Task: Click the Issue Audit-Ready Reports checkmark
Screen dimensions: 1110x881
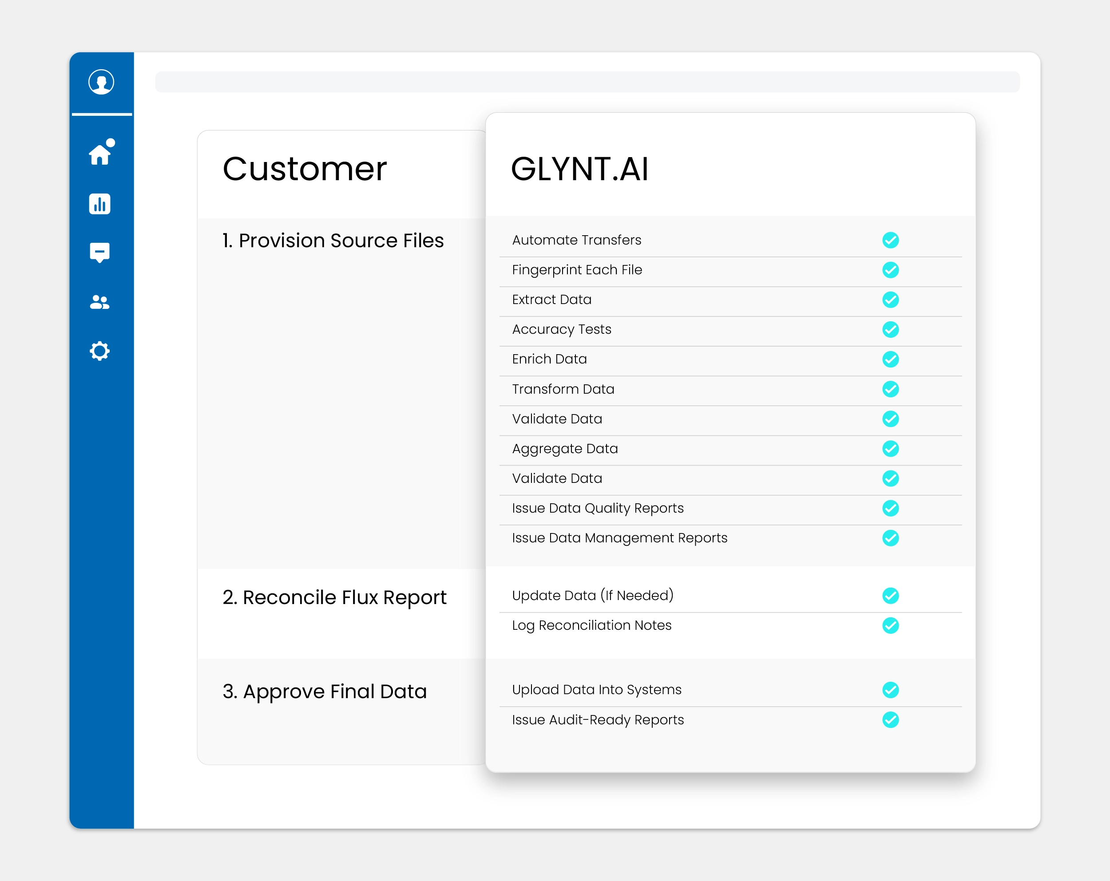Action: coord(890,719)
